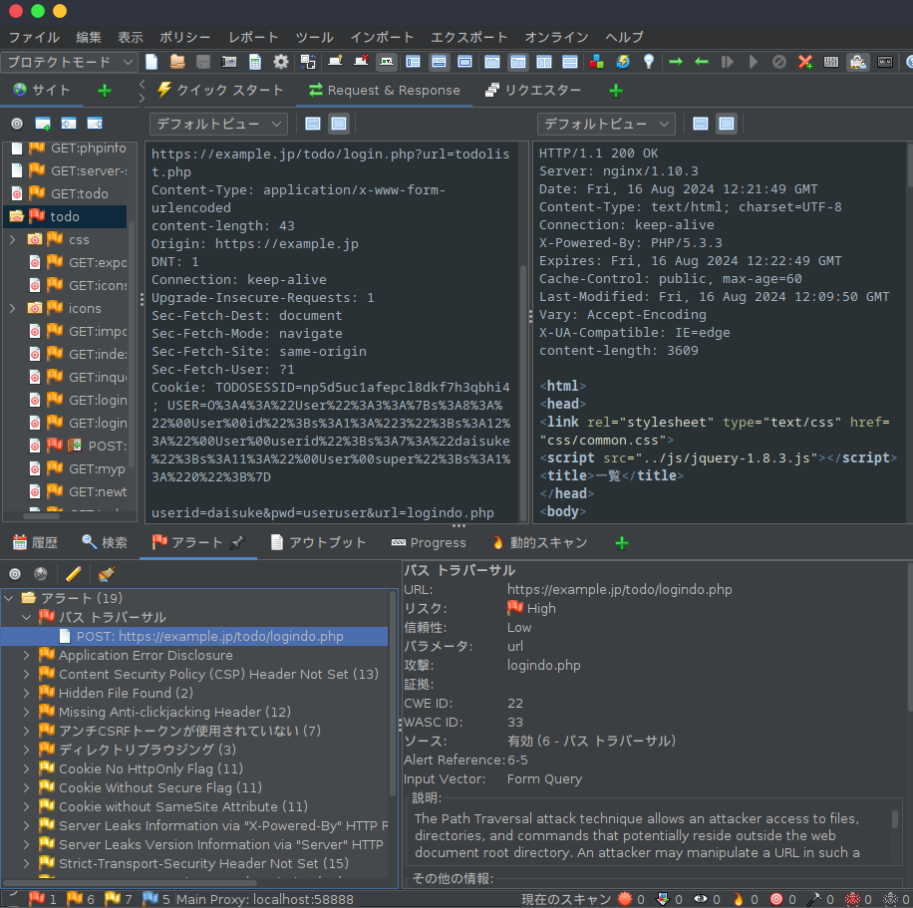Click the Hide Unpinned Tabs red-X icon
Image resolution: width=913 pixels, height=908 pixels.
(x=361, y=61)
